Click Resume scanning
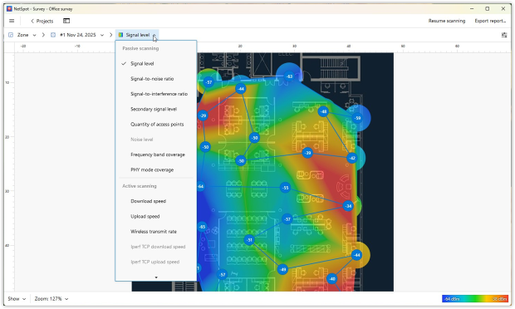The width and height of the screenshot is (515, 309). [447, 21]
